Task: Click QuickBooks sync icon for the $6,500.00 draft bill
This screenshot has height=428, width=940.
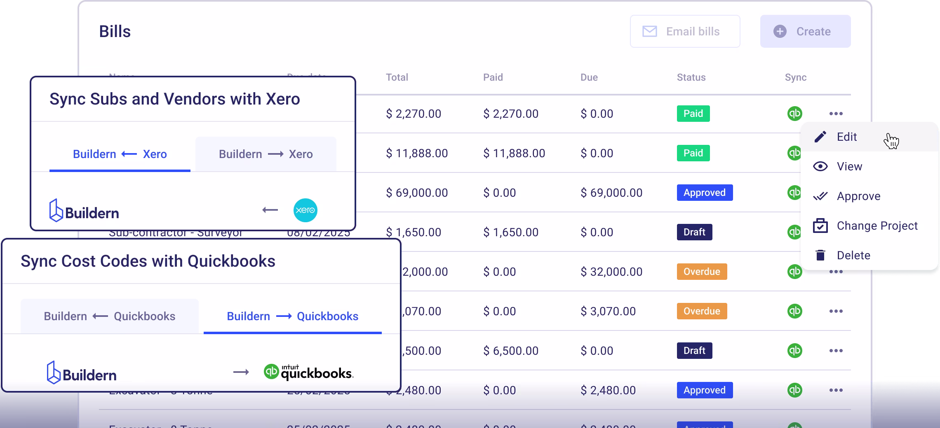Action: click(794, 351)
